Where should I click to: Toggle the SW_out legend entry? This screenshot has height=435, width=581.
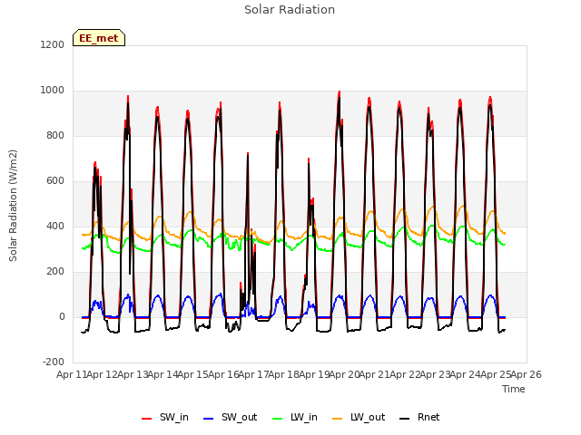(230, 417)
